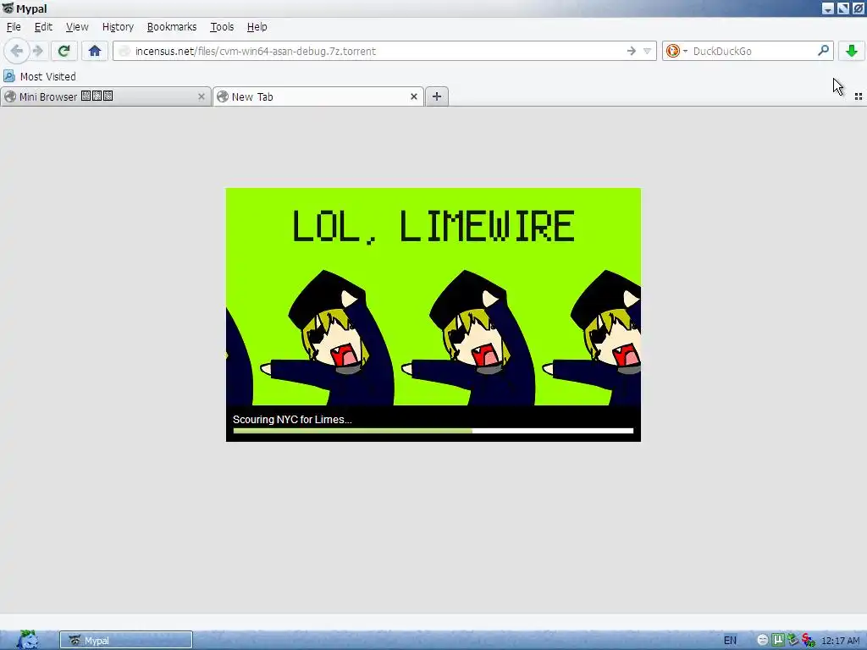Open the Bookmarks menu
The image size is (867, 650).
[x=172, y=26]
